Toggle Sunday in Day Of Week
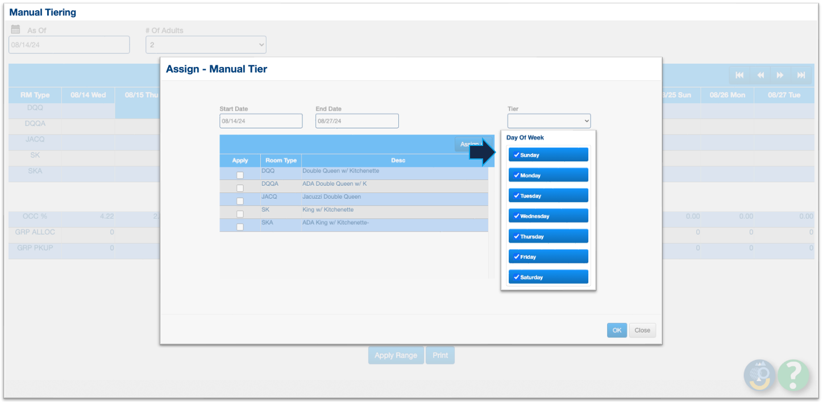The image size is (823, 402). (548, 155)
